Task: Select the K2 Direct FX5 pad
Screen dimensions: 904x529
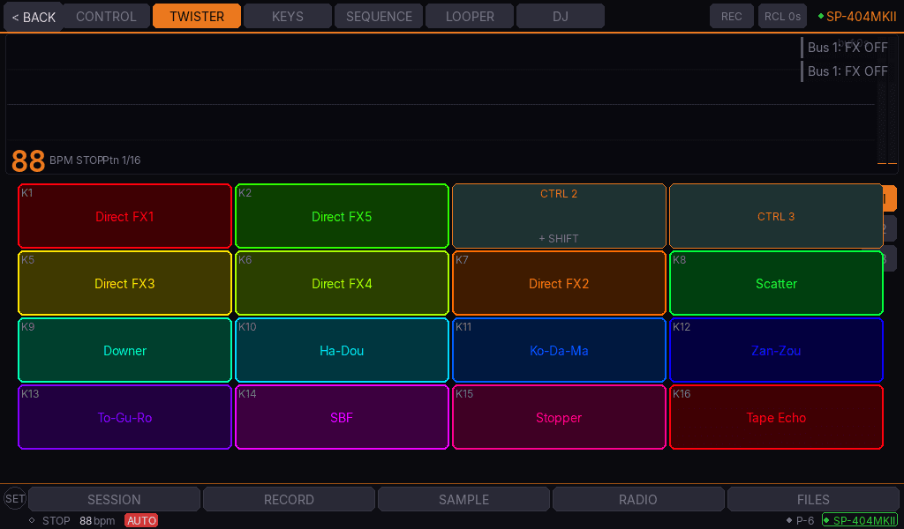Action: tap(342, 216)
